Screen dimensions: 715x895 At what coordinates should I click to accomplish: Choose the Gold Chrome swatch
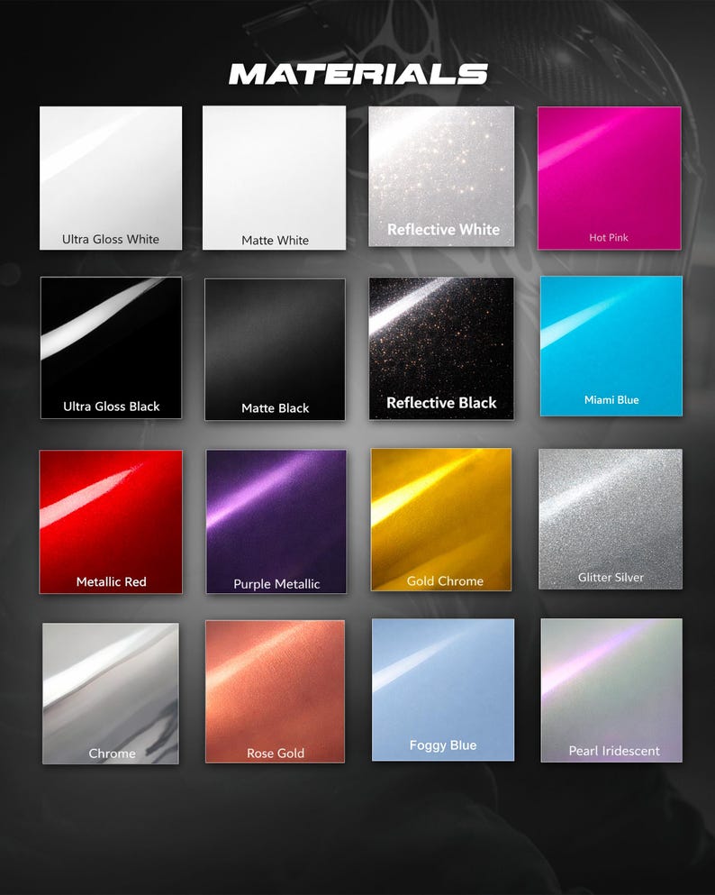(x=441, y=519)
